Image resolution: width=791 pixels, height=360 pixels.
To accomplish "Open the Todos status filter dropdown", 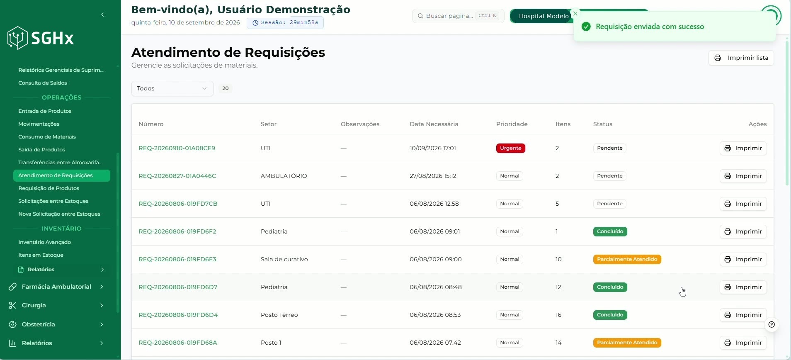I will pos(172,88).
